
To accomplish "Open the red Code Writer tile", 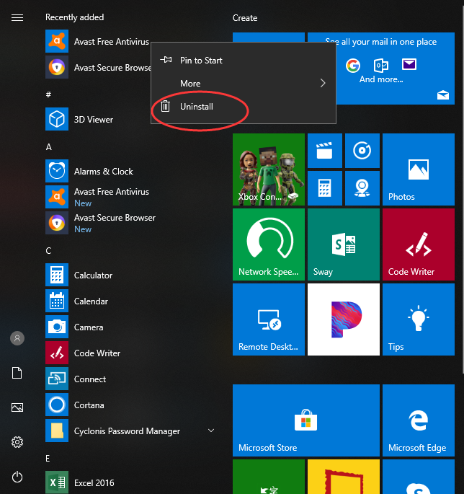I will [419, 244].
